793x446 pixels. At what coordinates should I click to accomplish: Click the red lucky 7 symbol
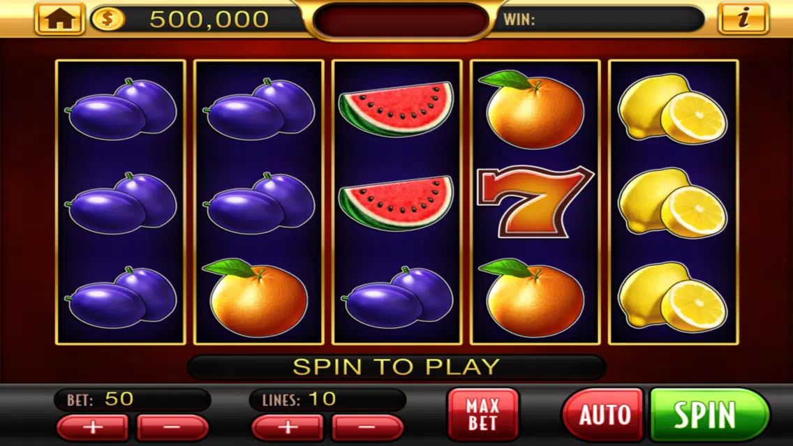tap(535, 202)
